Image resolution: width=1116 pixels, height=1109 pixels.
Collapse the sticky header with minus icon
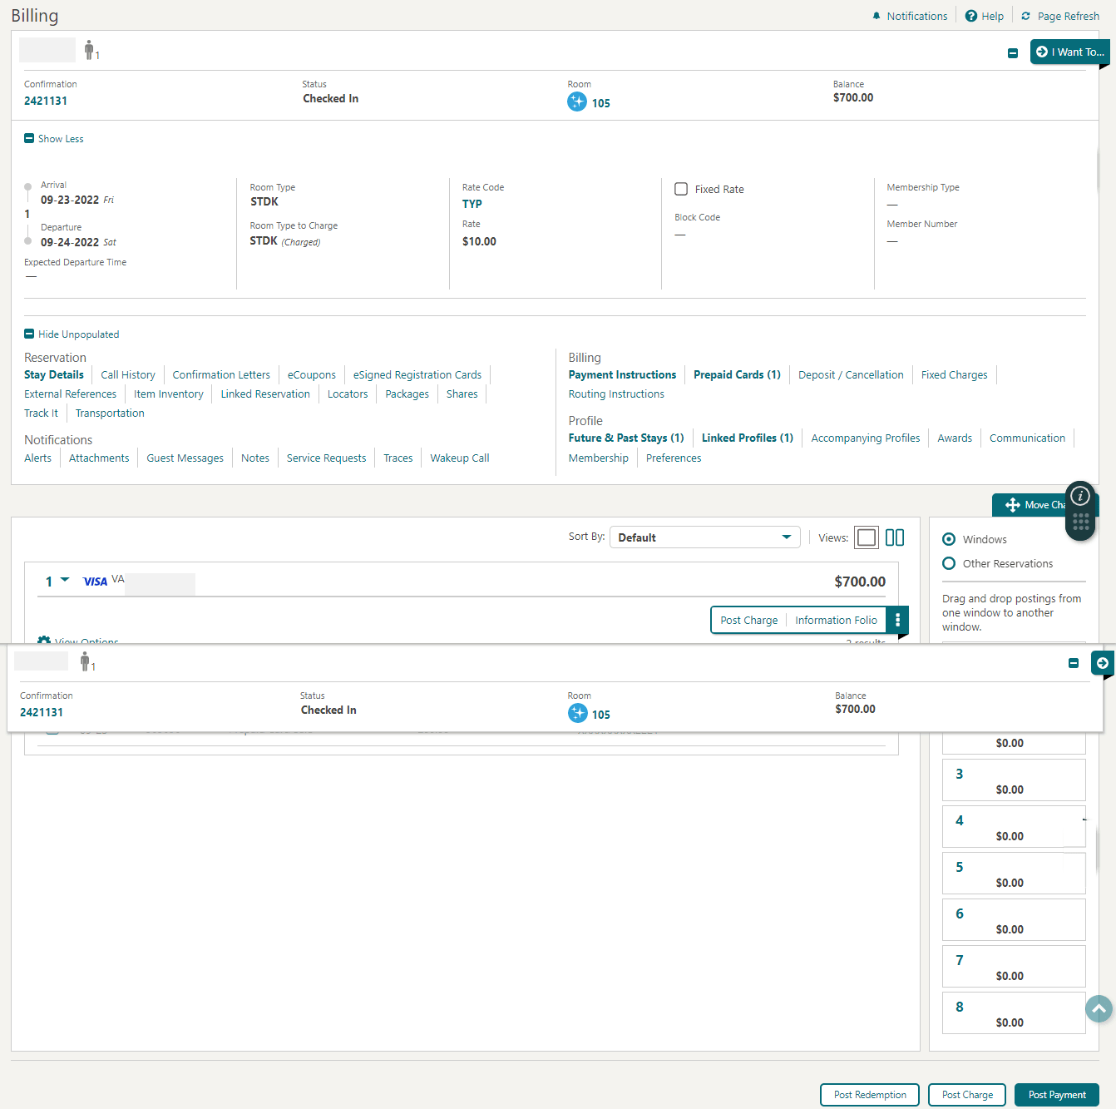pyautogui.click(x=1074, y=663)
